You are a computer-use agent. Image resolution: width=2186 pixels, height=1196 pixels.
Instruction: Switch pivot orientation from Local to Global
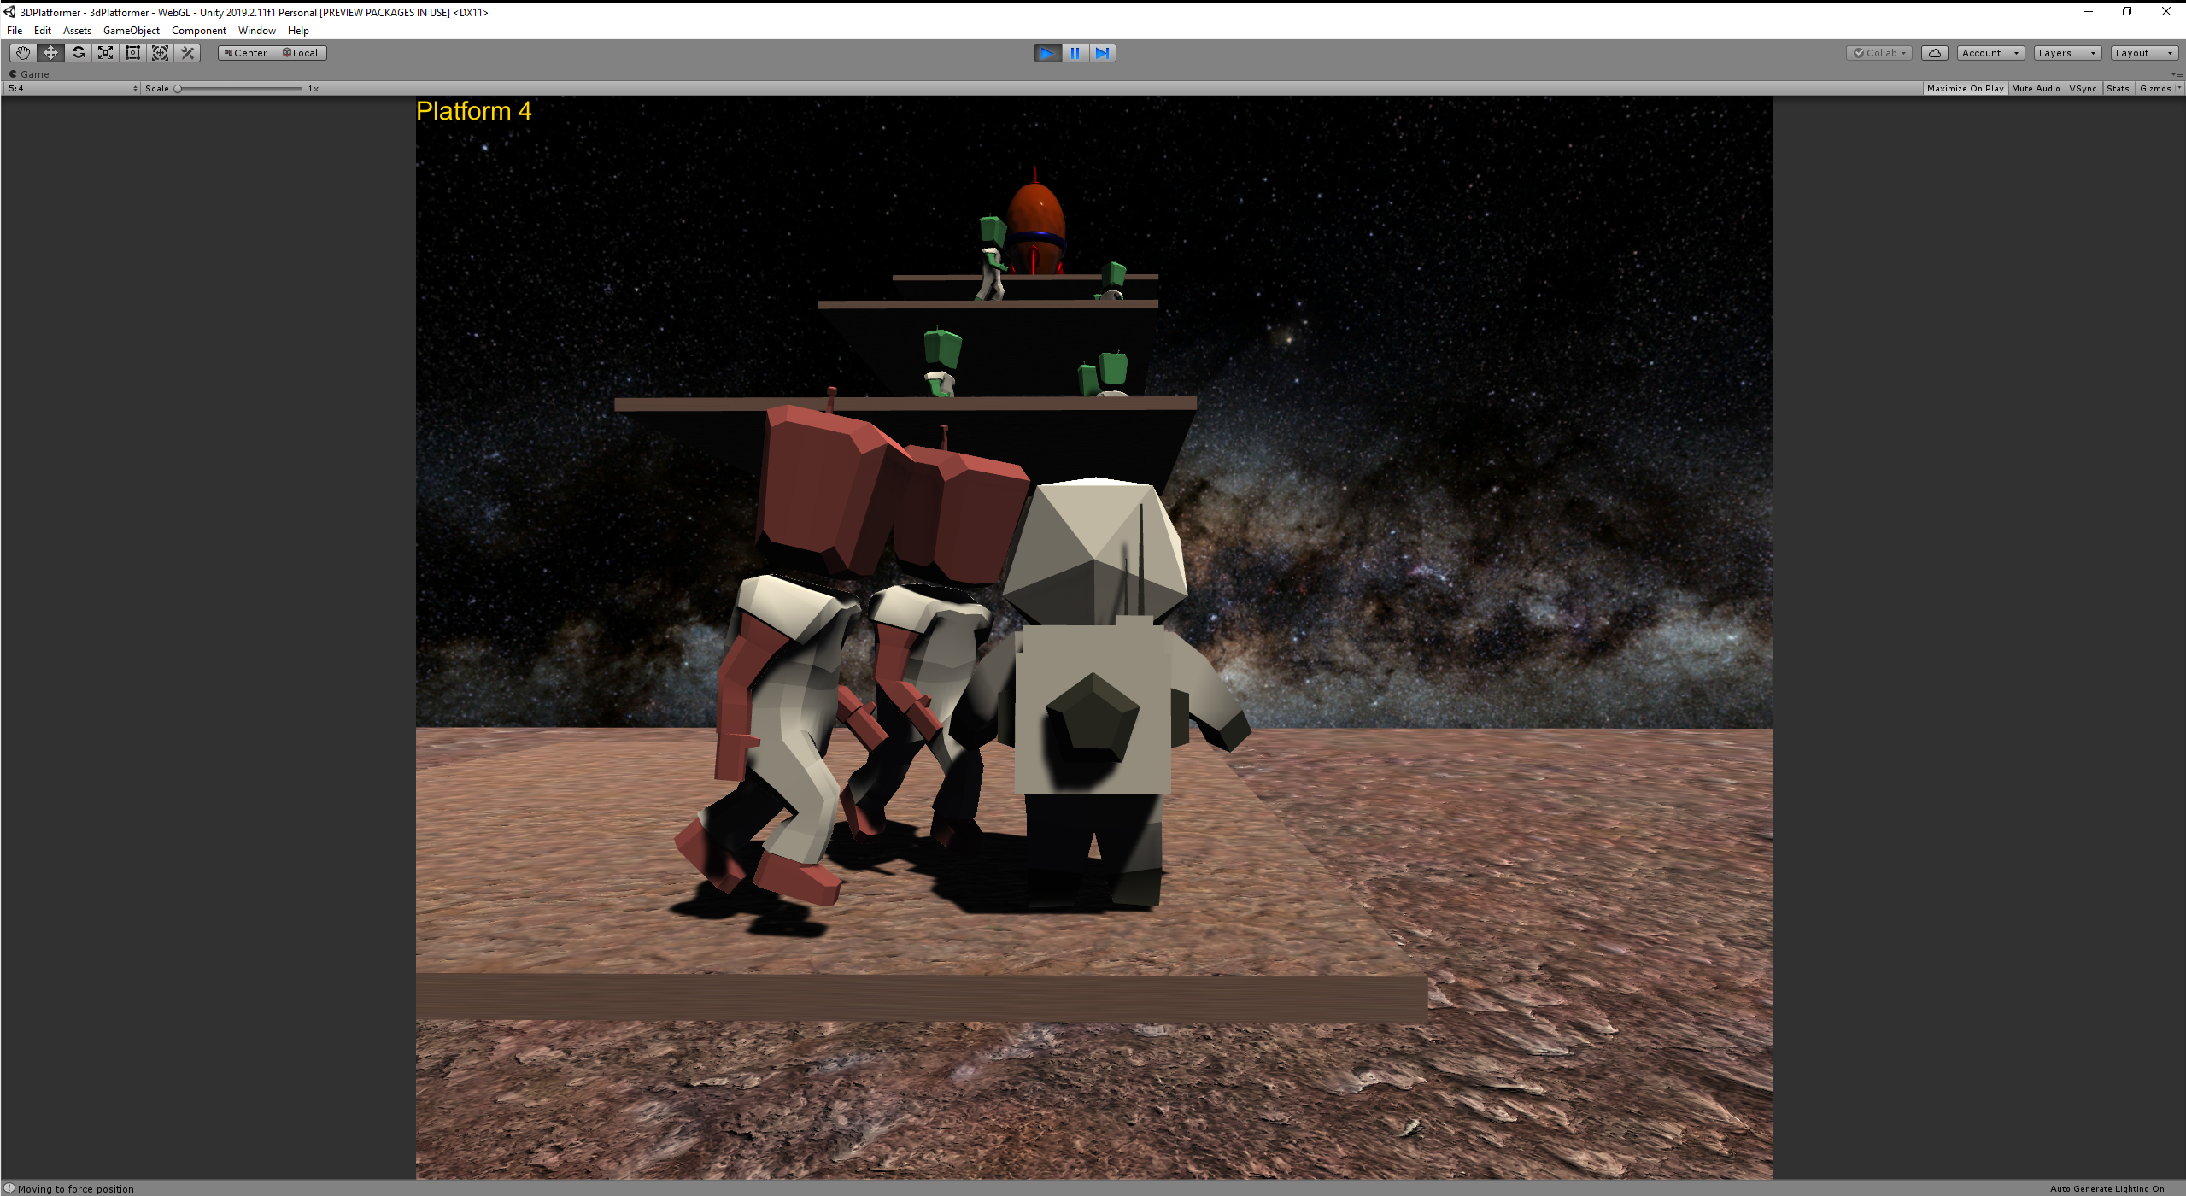point(301,52)
